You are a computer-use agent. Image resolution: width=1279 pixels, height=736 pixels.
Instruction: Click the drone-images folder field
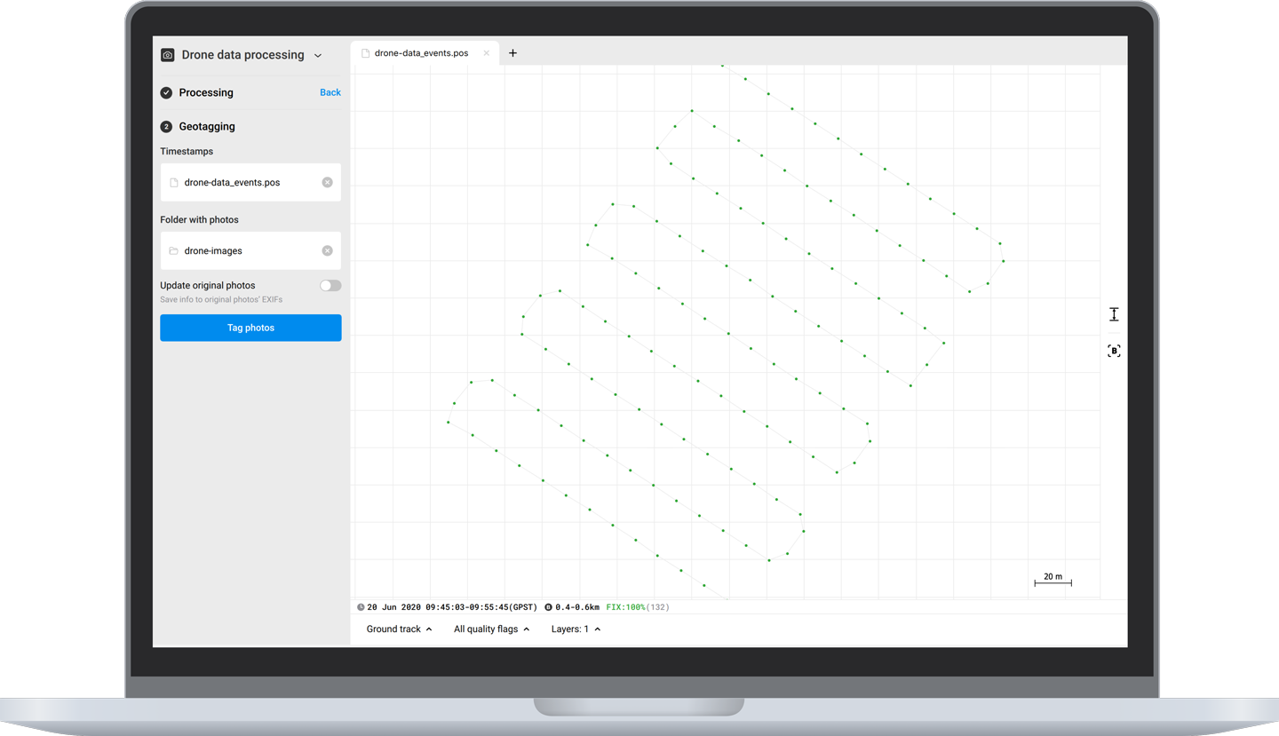[x=250, y=250]
